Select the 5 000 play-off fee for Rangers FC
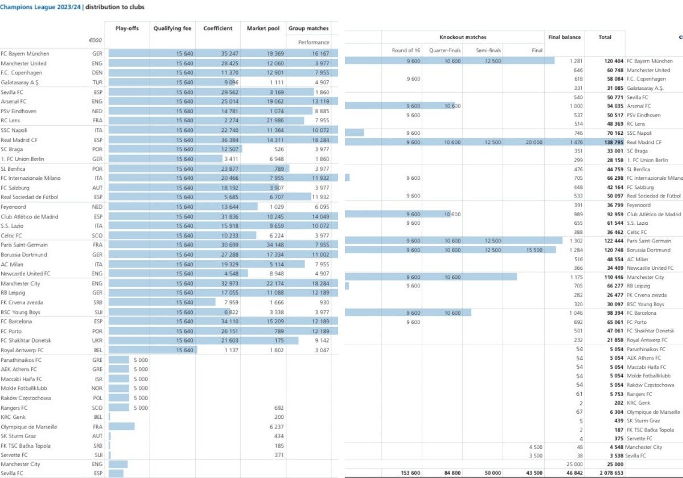683x478 pixels. [141, 407]
